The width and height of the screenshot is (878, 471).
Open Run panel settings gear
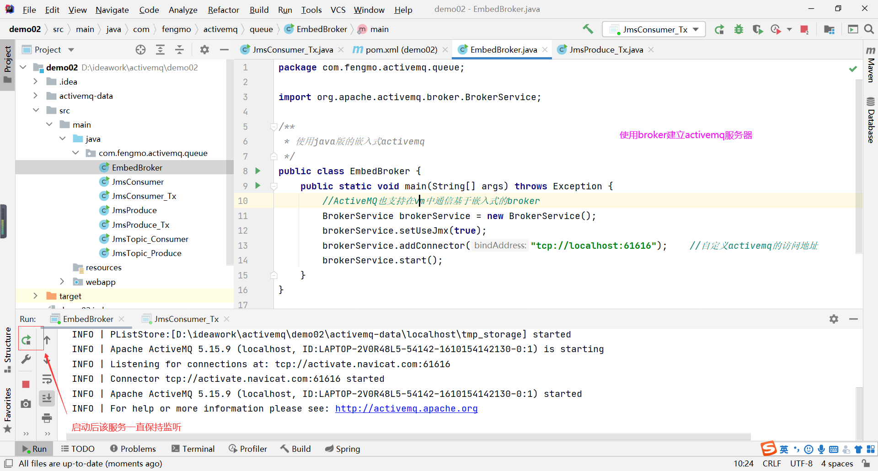[x=834, y=319]
